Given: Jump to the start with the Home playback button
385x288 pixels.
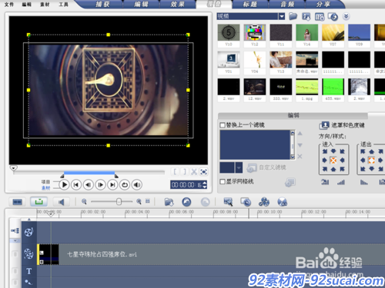Looking at the screenshot, I should point(76,184).
